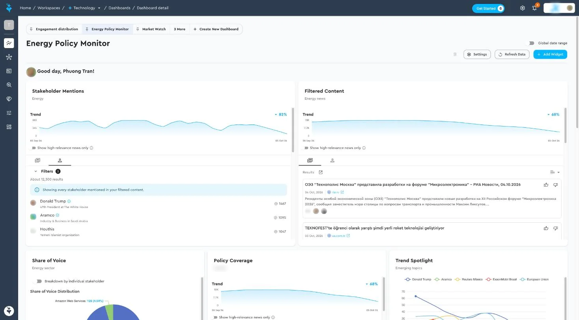Toggle Breakdown by individual stakeholder

click(x=39, y=281)
